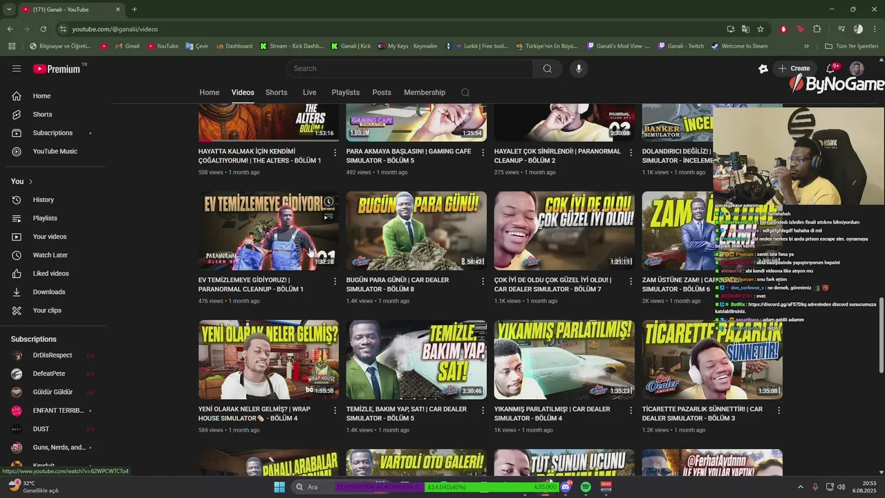Image resolution: width=885 pixels, height=498 pixels.
Task: Open options menu for PARANORMAL CLEANUP BÖLÜM 2
Action: tap(631, 152)
